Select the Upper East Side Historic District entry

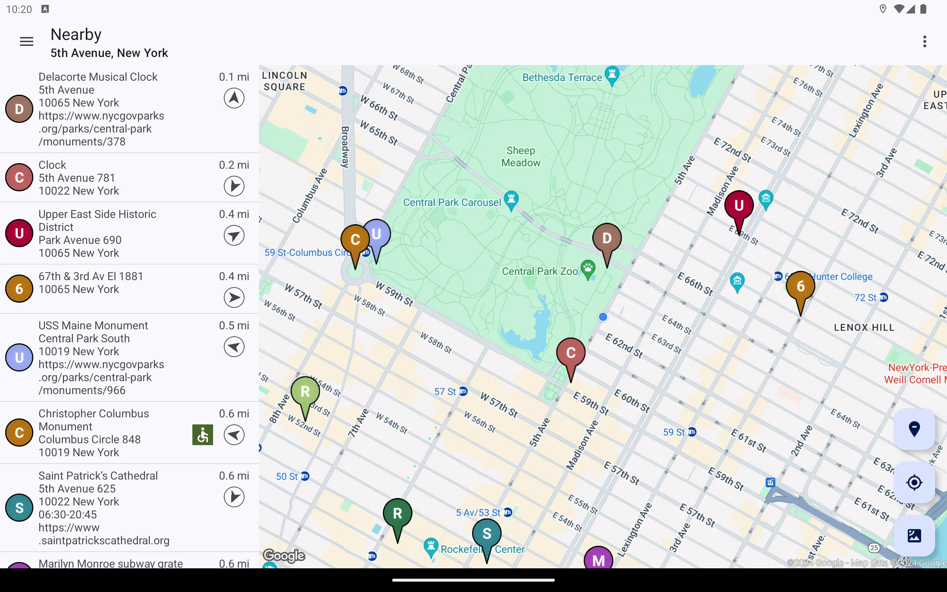pyautogui.click(x=129, y=233)
